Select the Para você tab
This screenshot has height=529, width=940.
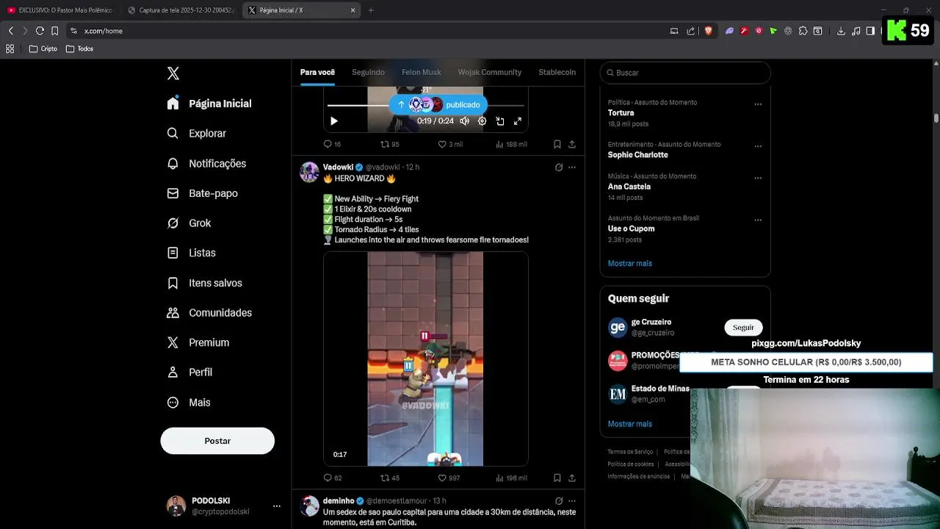[317, 72]
